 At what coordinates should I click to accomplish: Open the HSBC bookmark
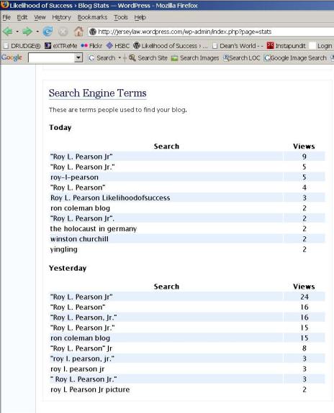click(x=118, y=46)
